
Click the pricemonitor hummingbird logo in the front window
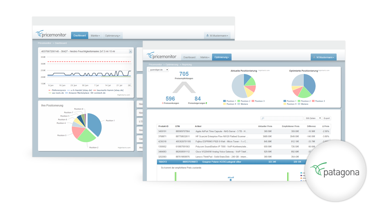(150, 55)
